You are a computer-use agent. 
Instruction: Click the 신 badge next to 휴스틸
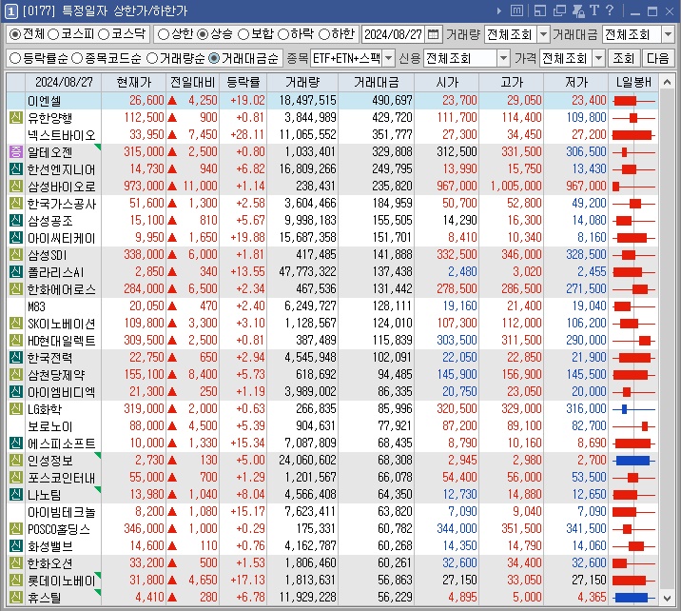(x=16, y=598)
